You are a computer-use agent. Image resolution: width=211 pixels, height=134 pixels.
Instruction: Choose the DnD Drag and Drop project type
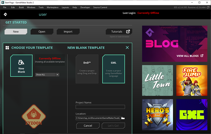tap(87, 69)
